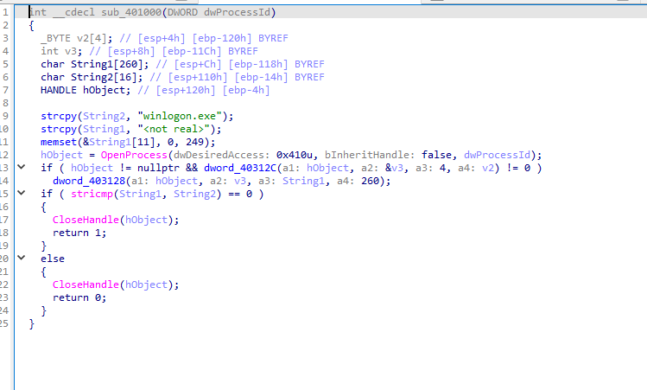Screen dimensions: 647x390
Task: Click strcpy call copying to String2
Action: (x=59, y=116)
